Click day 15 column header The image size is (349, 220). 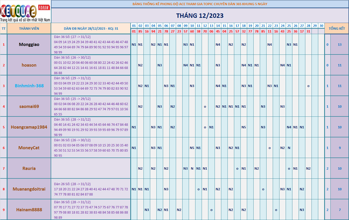[224, 26]
